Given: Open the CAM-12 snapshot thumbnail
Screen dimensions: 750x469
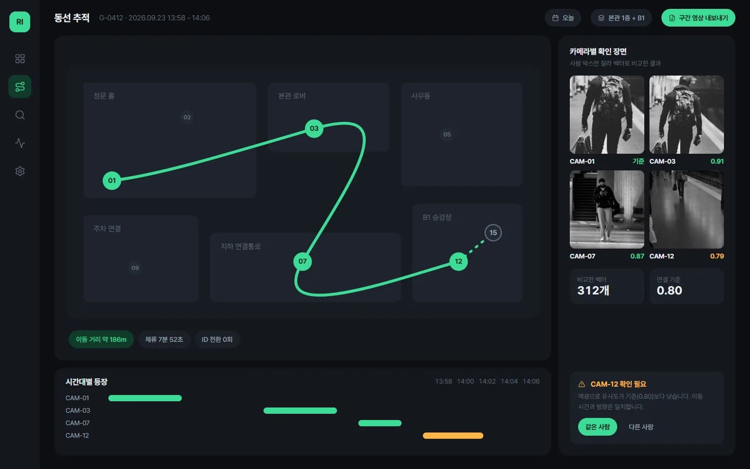Looking at the screenshot, I should tap(686, 209).
